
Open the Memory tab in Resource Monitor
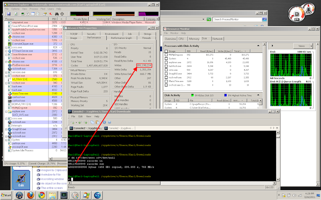tap(194, 39)
